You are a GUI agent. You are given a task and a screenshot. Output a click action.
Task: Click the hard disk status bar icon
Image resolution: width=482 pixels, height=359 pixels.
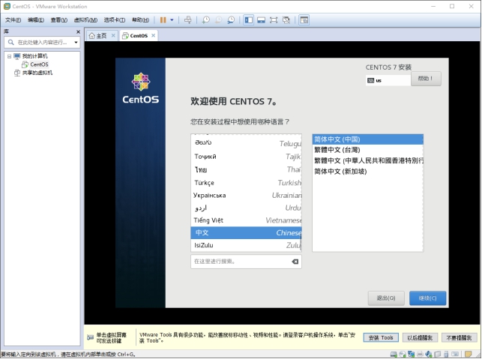(x=394, y=355)
